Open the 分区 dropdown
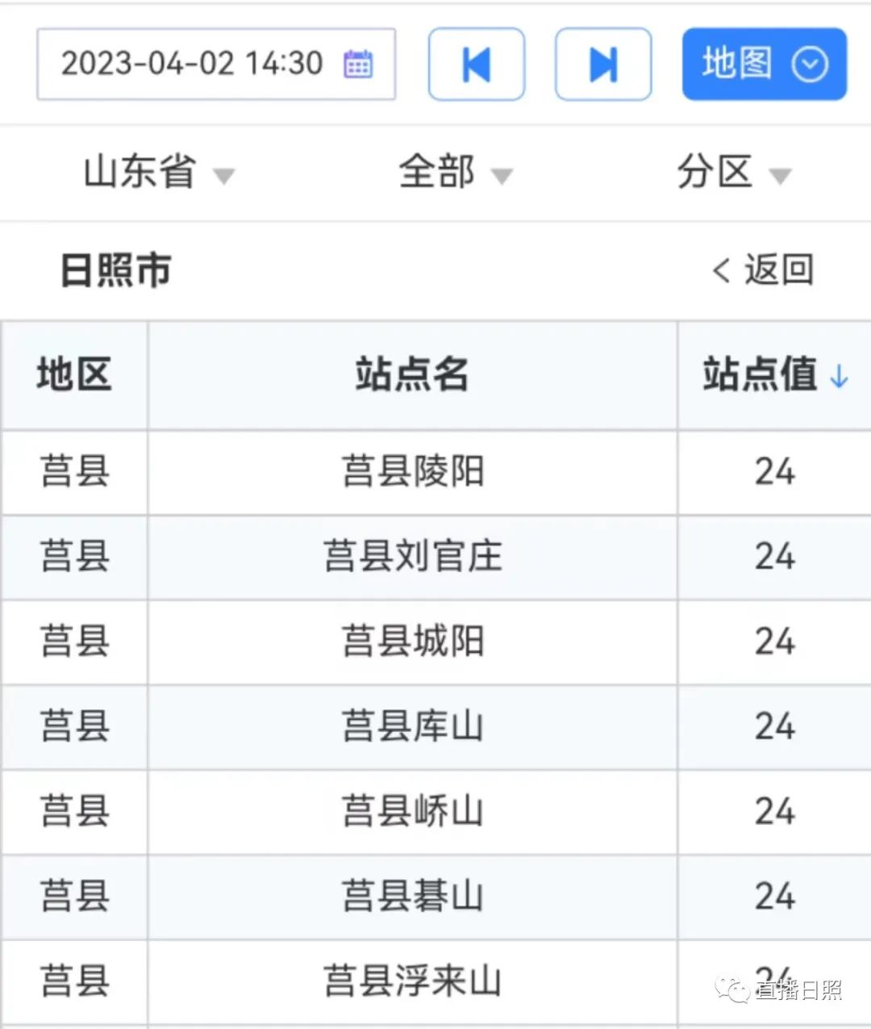The width and height of the screenshot is (871, 1029). click(x=733, y=173)
